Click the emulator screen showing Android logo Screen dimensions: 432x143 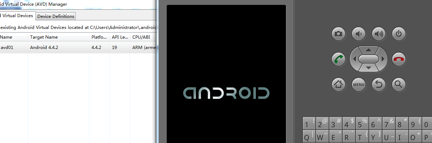226,74
